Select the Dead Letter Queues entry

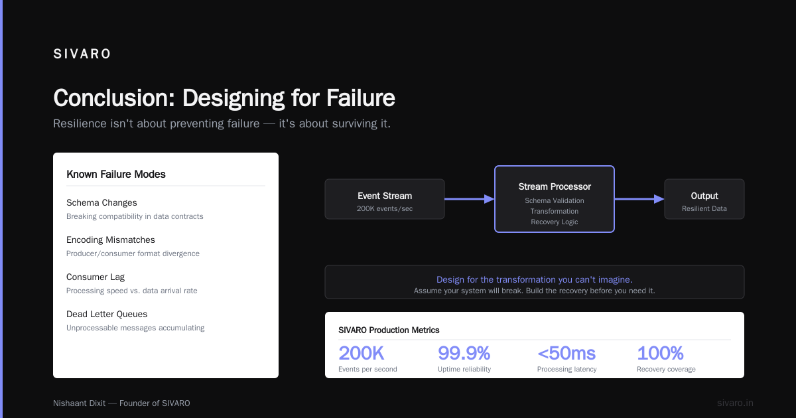[x=135, y=320]
